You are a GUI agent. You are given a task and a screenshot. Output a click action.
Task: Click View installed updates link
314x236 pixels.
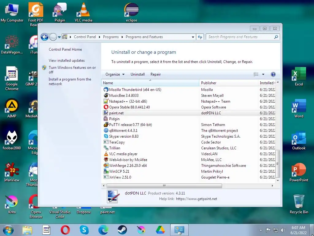67,61
